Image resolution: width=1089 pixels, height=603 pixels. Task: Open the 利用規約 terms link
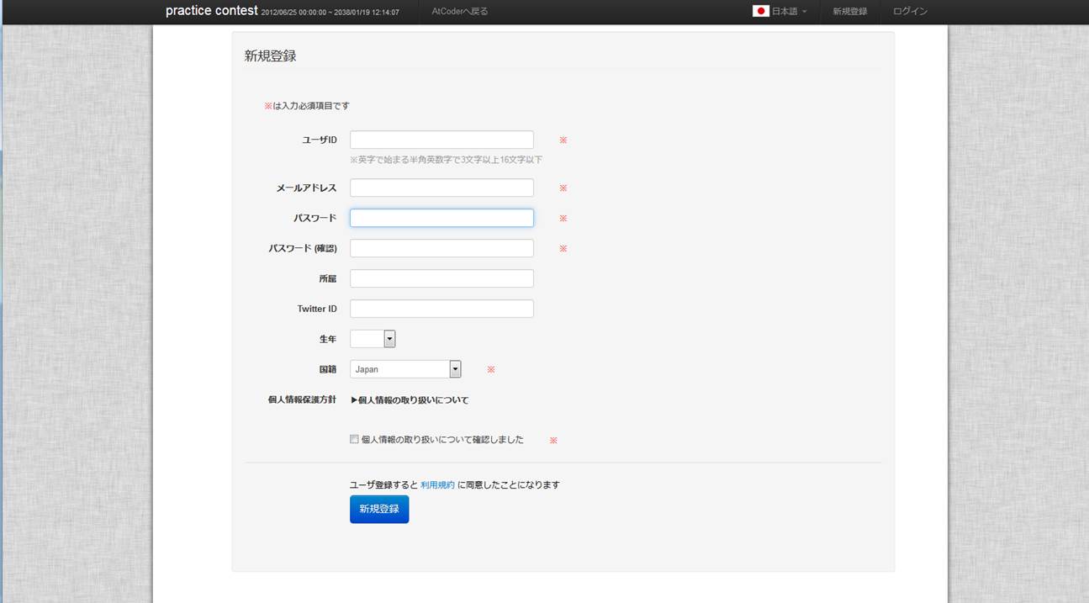pos(437,485)
